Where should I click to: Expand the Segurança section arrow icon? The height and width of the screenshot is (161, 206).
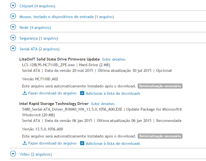click(13, 38)
